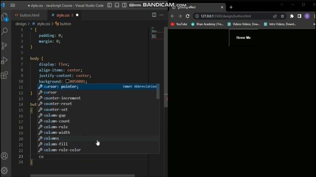Split the editor to the right

154,15
